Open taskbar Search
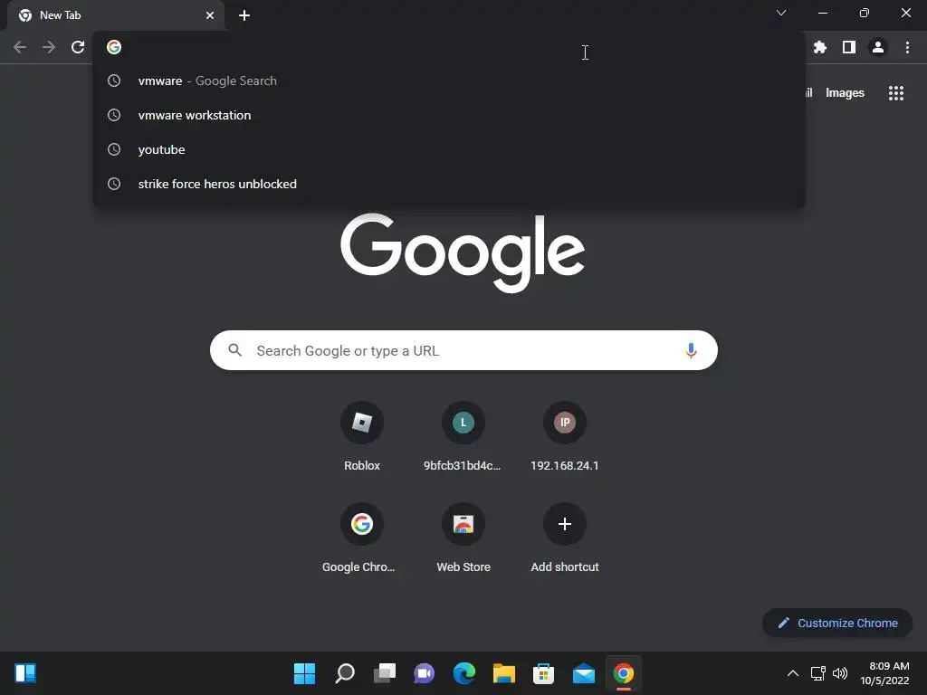The image size is (927, 695). point(345,673)
